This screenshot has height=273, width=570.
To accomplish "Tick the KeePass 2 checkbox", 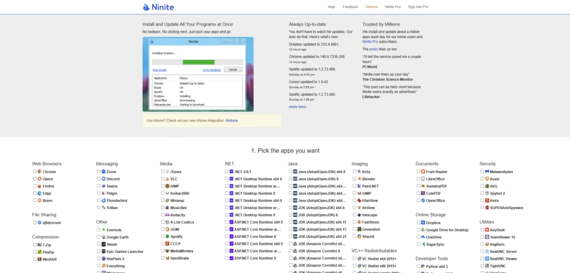I will click(x=99, y=259).
